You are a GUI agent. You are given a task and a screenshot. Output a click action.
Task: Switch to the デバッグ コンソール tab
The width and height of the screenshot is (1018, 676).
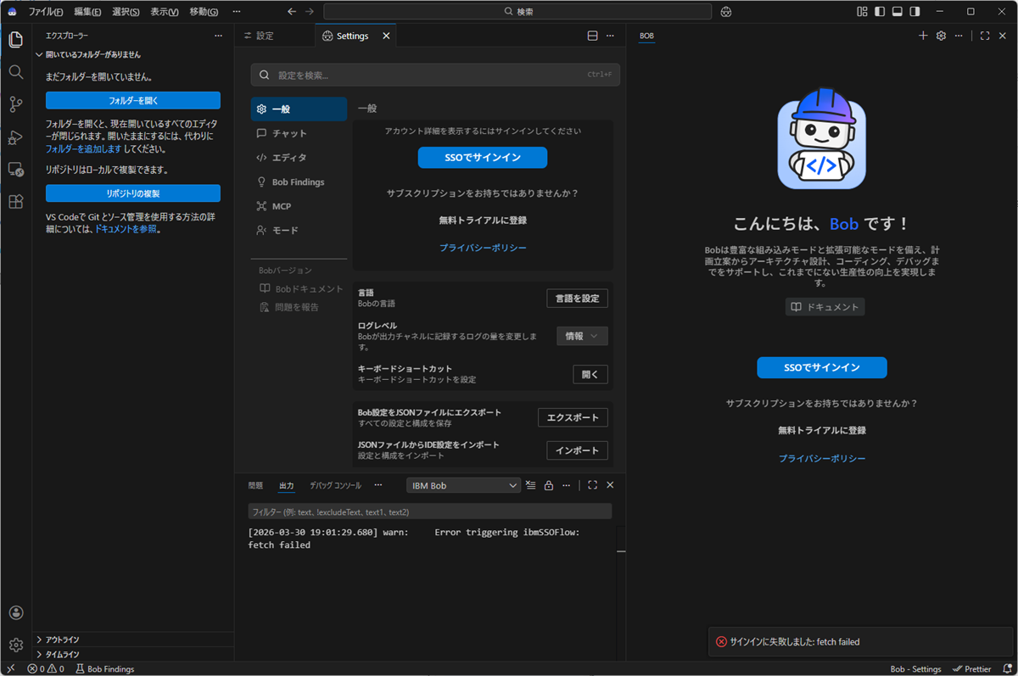point(335,485)
